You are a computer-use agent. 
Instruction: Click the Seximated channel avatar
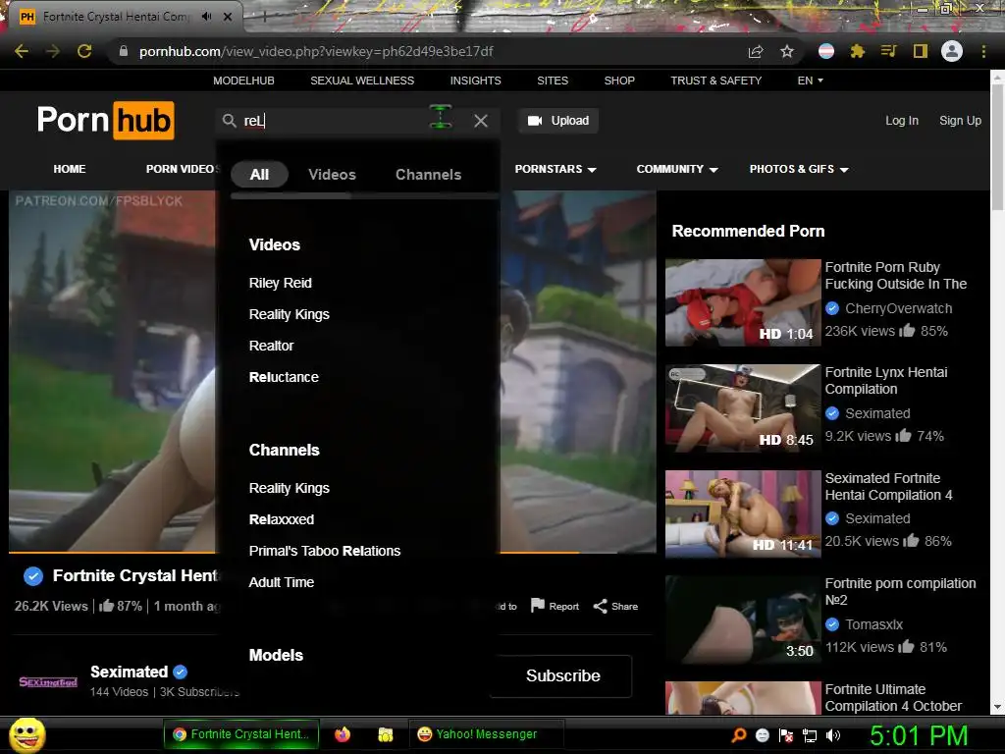(x=48, y=681)
